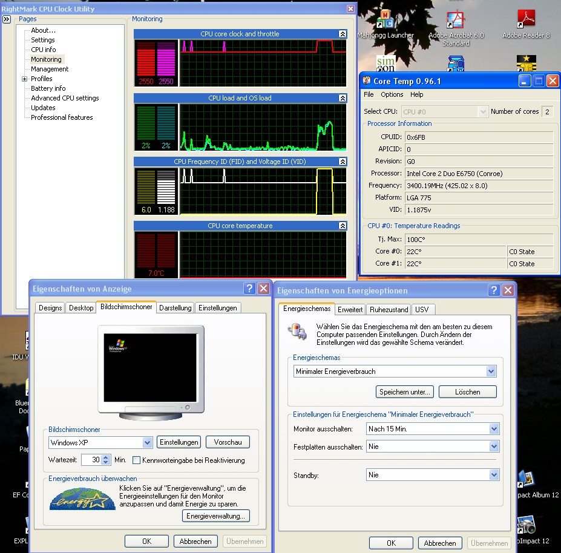The height and width of the screenshot is (553, 561).
Task: Click OK in Eigenschaften von Energieoptionen
Action: (391, 543)
